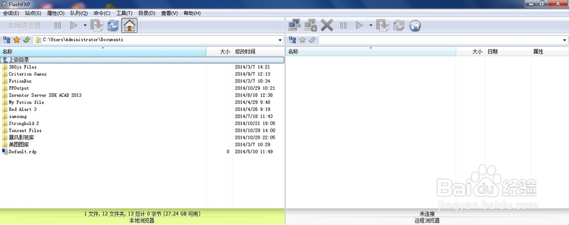This screenshot has width=569, height=225.
Task: Sort local files by 修改时间 column
Action: pyautogui.click(x=258, y=52)
